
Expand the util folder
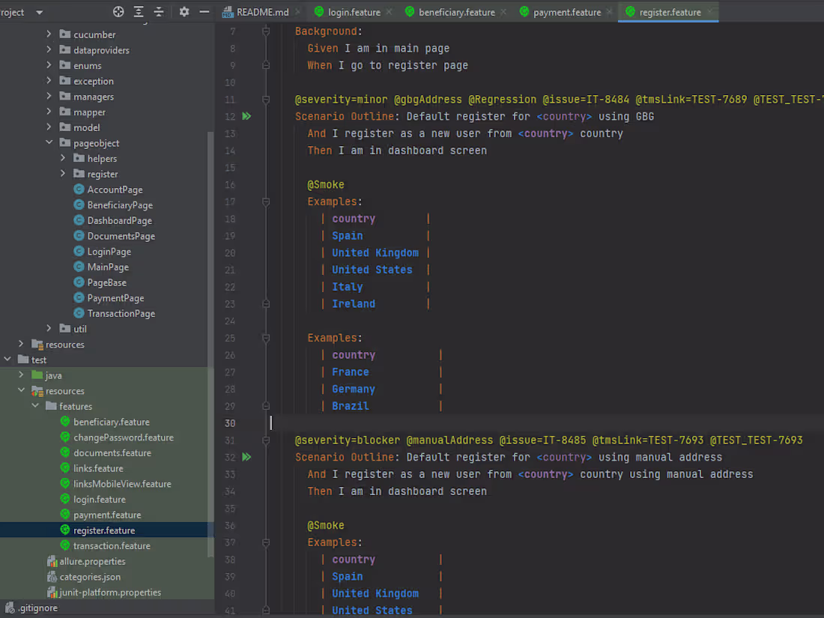click(48, 328)
